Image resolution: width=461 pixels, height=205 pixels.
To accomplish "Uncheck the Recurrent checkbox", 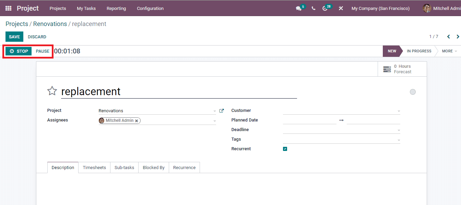I will coord(285,149).
